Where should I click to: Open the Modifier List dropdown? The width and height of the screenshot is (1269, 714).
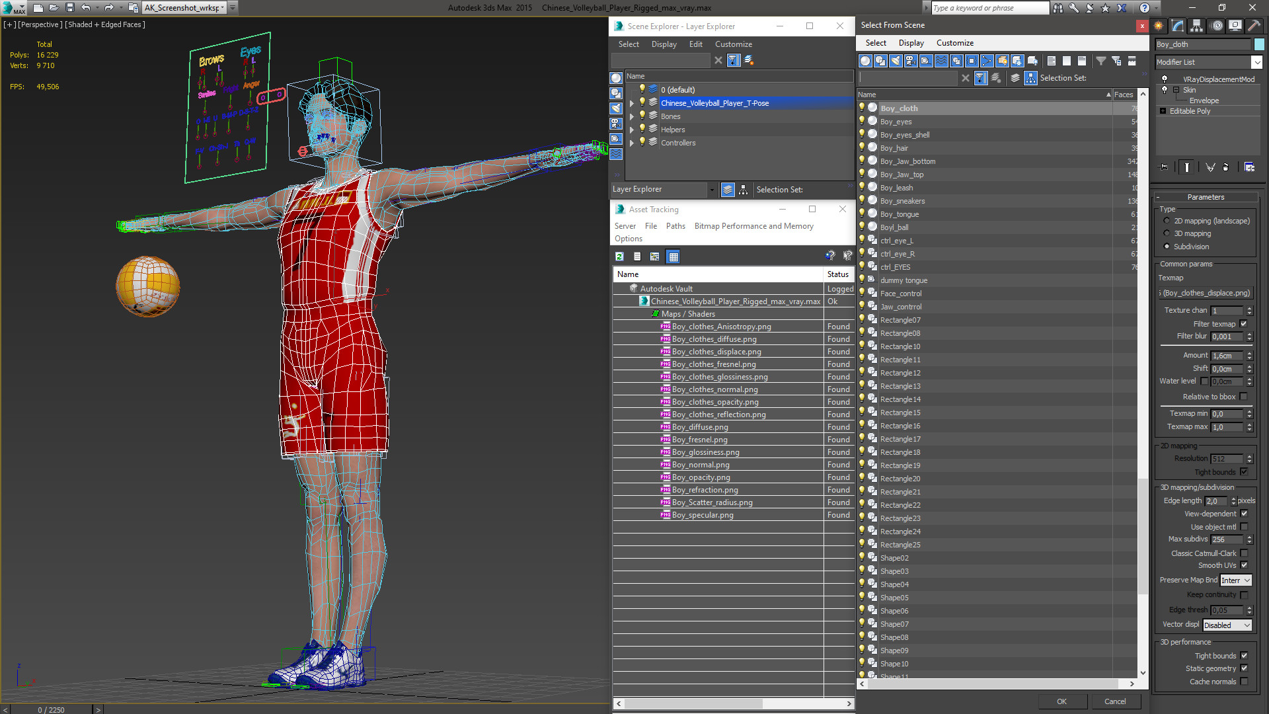1256,62
